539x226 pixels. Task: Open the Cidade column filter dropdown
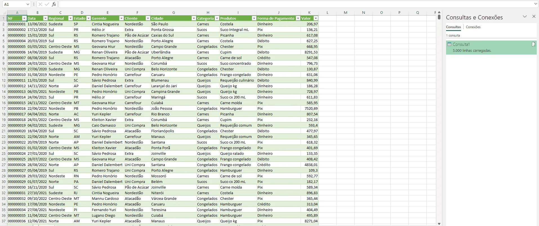point(194,18)
